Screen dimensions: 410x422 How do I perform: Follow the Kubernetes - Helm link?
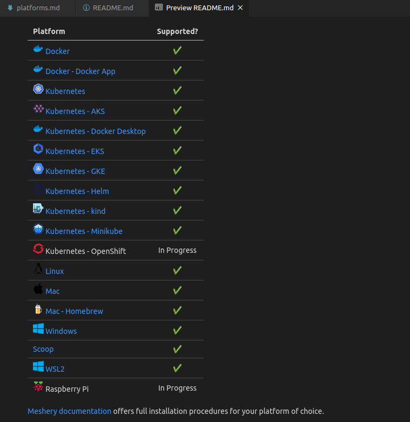[x=77, y=191]
